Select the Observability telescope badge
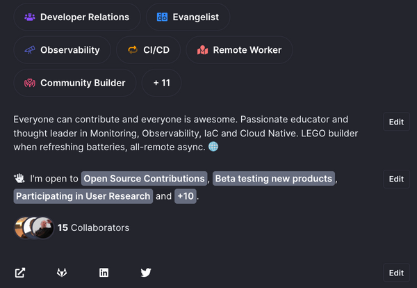 pos(63,50)
